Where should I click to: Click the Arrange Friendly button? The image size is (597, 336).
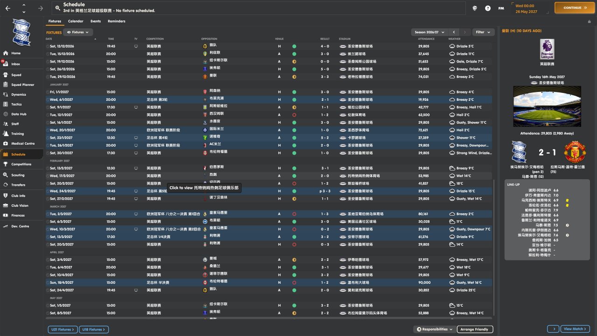[475, 329]
